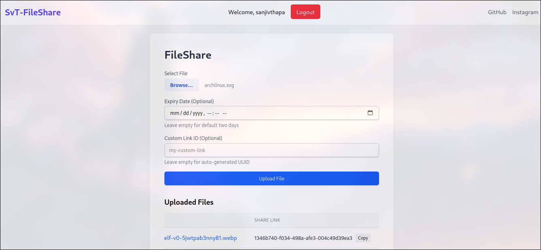This screenshot has height=250, width=541.
Task: Click the Copy button for the share link
Action: pyautogui.click(x=362, y=238)
